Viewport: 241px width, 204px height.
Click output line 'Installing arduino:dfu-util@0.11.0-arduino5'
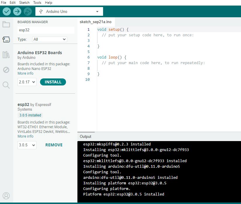pos(131,167)
